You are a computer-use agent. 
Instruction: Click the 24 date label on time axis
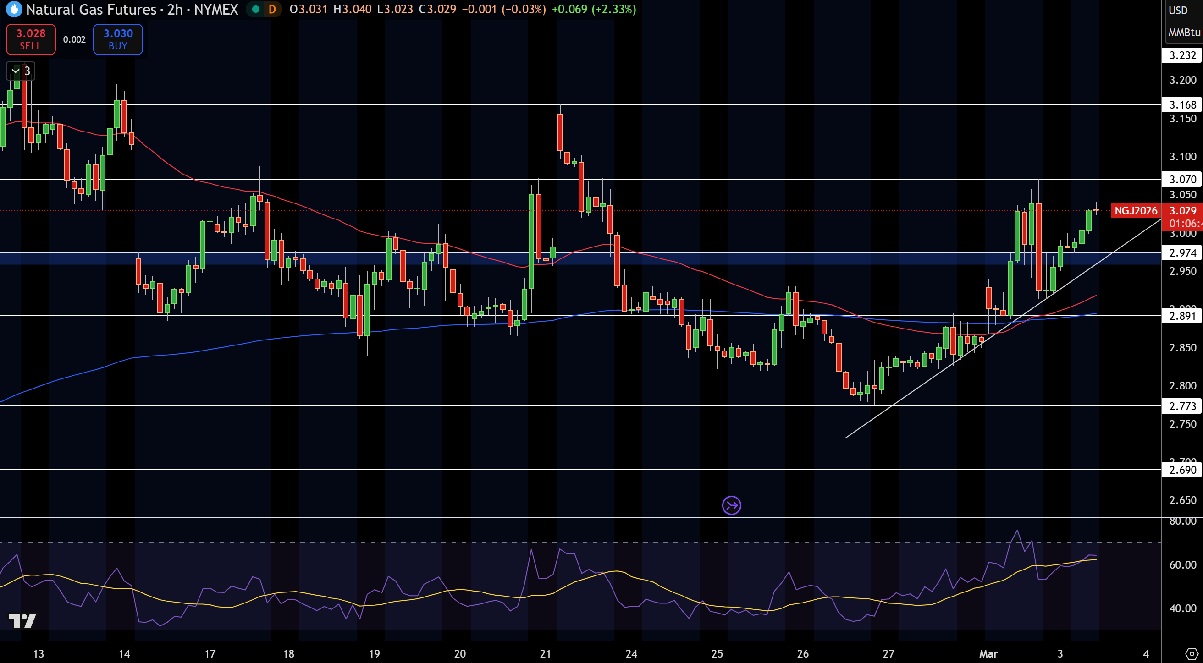[631, 653]
